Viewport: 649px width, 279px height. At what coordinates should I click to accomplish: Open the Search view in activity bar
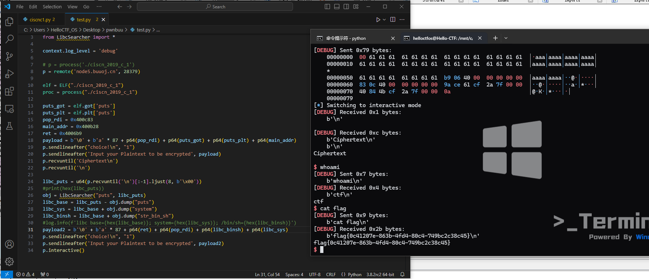[x=9, y=39]
